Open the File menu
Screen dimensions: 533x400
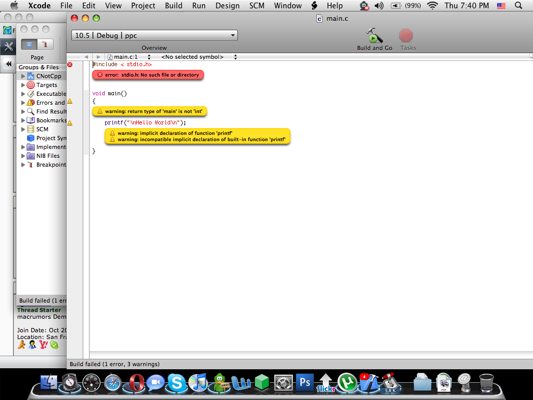(66, 5)
